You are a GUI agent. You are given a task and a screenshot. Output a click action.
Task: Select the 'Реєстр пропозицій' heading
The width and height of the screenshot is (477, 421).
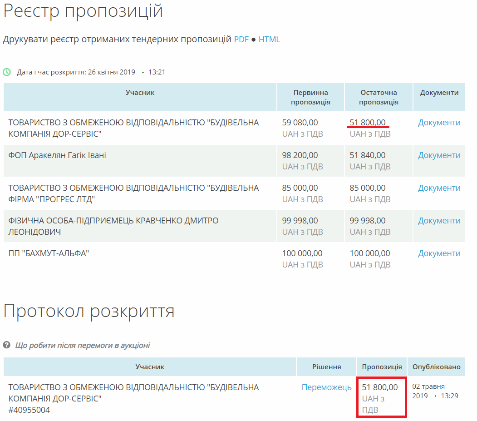click(x=83, y=11)
